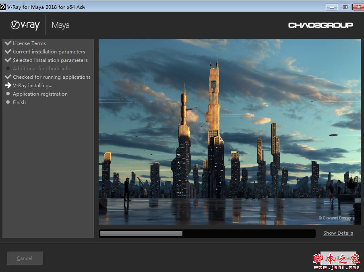
Task: Click the V-Ray for Maya 2018 window title
Action: tap(46, 7)
